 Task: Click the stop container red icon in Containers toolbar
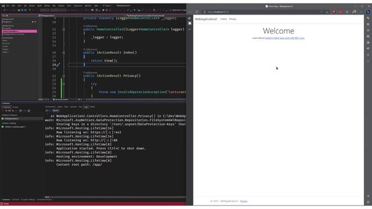[6, 111]
